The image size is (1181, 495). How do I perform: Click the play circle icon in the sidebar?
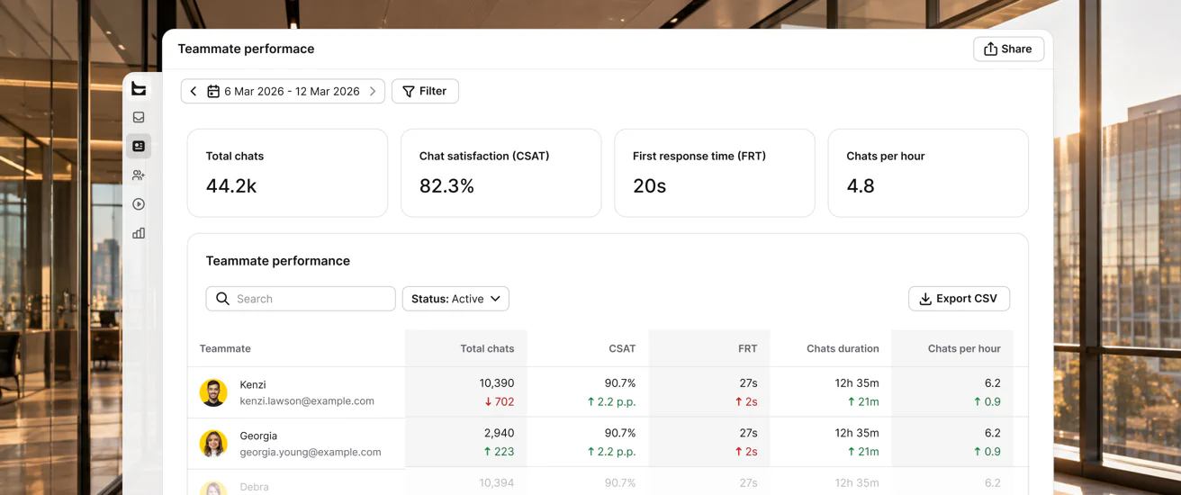pos(139,204)
